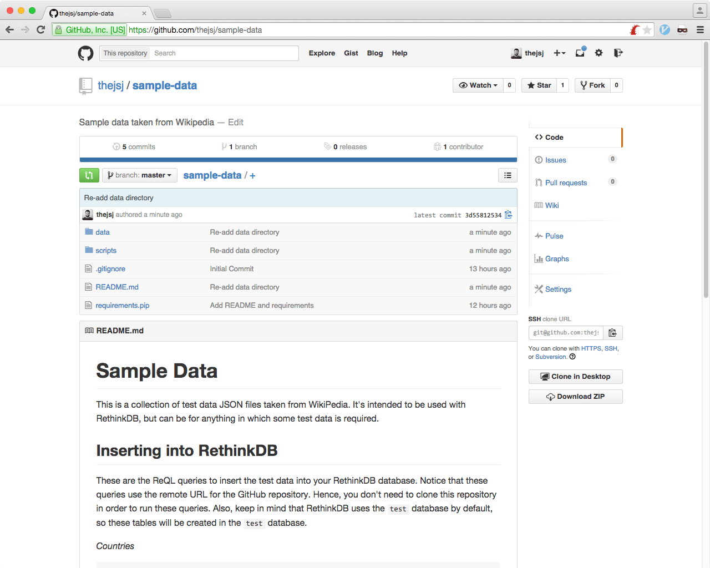The width and height of the screenshot is (710, 568).
Task: Click Subversion clone link
Action: pos(551,357)
